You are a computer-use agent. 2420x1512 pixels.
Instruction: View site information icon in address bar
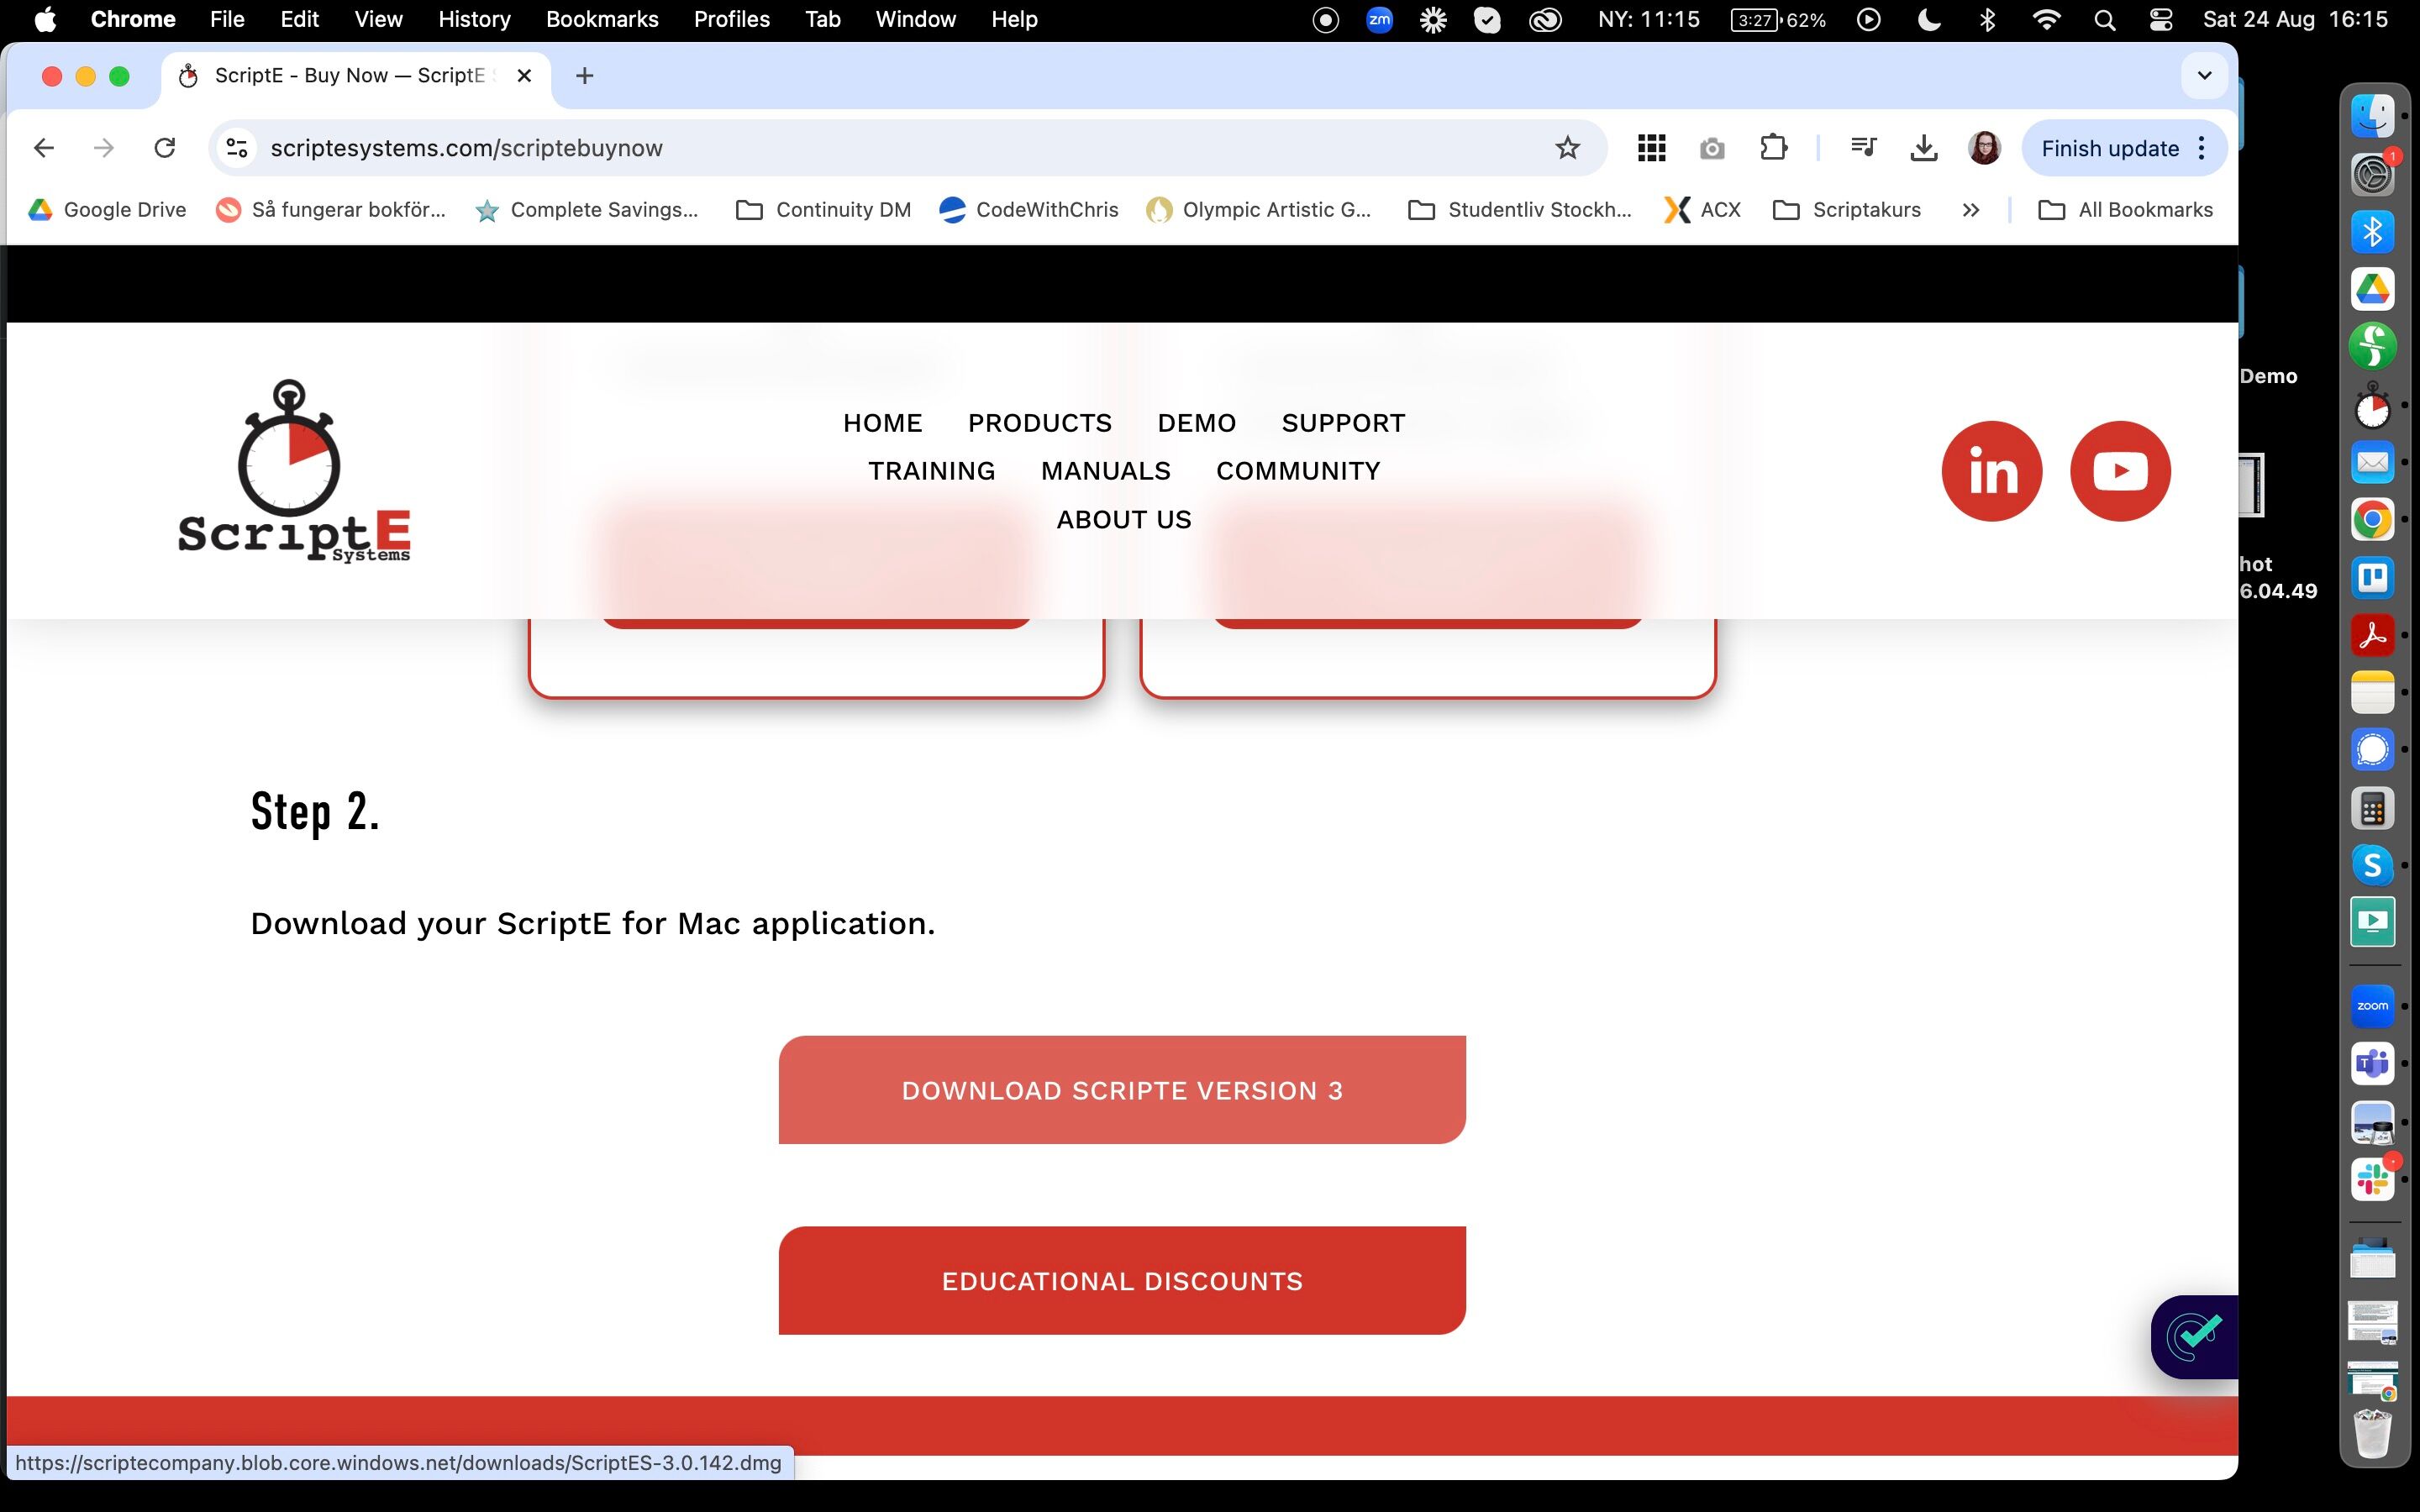(x=237, y=148)
